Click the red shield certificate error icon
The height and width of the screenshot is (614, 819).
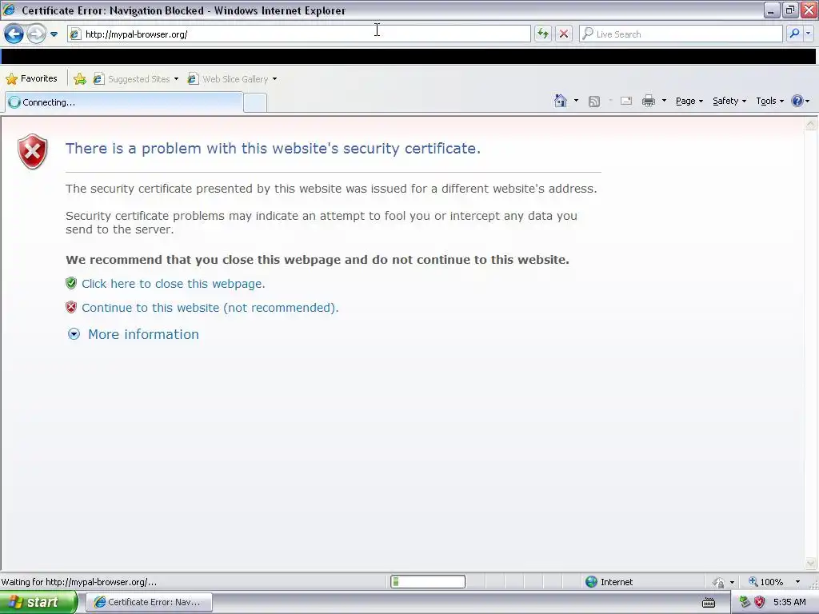[x=32, y=151]
